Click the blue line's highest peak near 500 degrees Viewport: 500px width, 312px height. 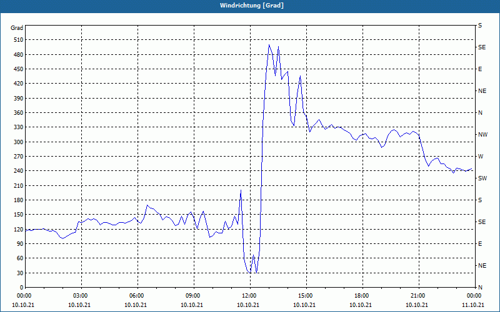(x=269, y=45)
